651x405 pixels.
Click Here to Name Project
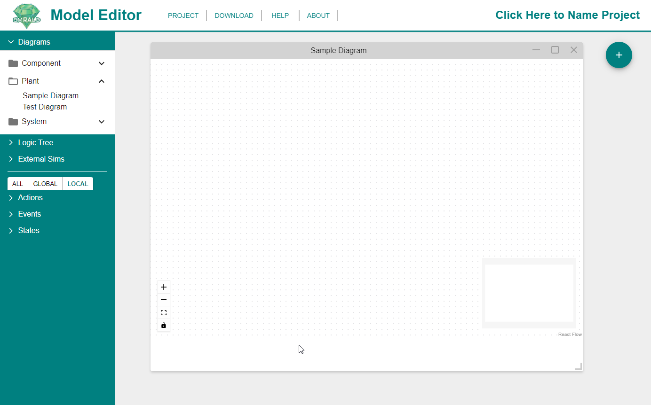coord(567,15)
